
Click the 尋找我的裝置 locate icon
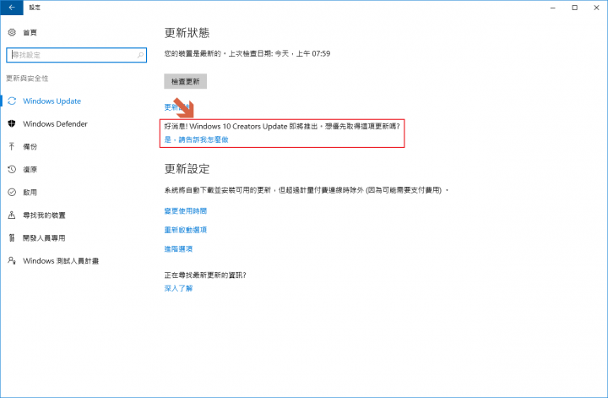(x=12, y=215)
